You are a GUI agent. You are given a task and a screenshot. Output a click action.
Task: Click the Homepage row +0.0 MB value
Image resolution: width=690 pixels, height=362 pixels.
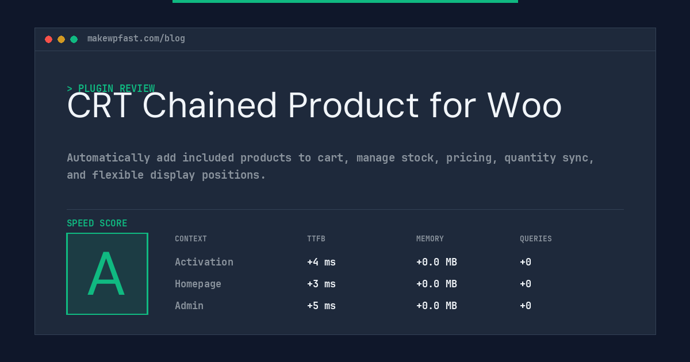click(x=436, y=284)
